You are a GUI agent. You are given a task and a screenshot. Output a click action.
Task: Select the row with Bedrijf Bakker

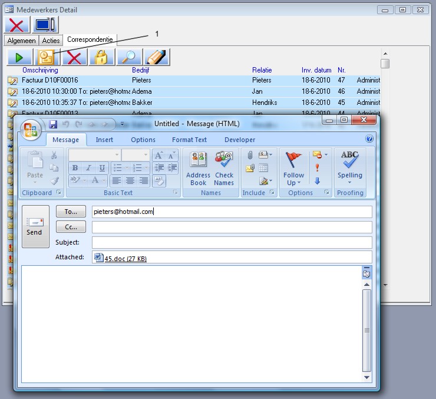click(193, 103)
